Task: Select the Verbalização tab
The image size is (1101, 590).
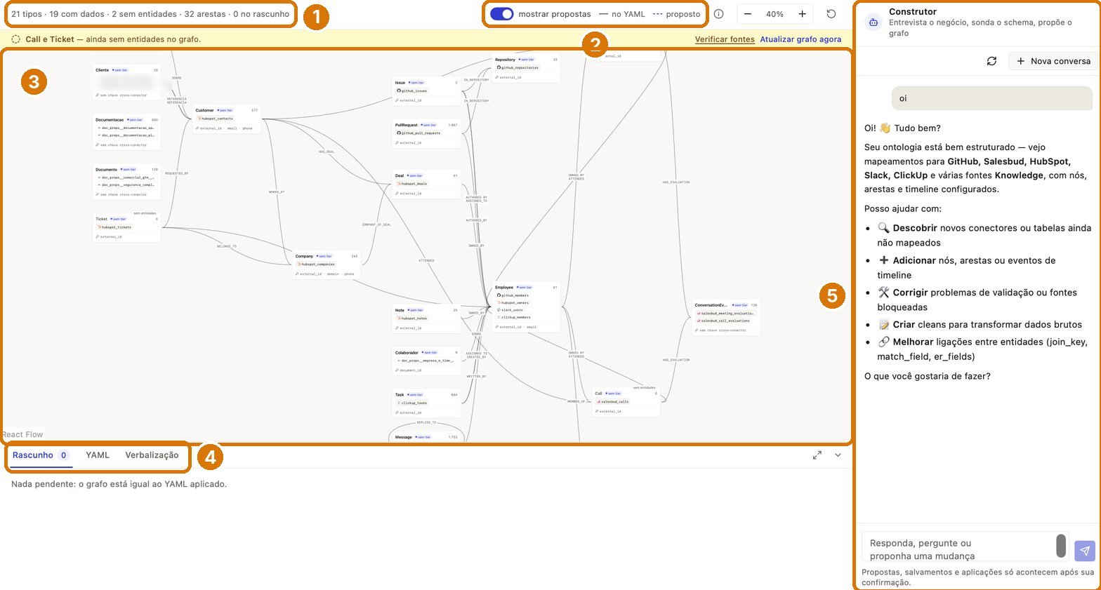Action: click(152, 455)
